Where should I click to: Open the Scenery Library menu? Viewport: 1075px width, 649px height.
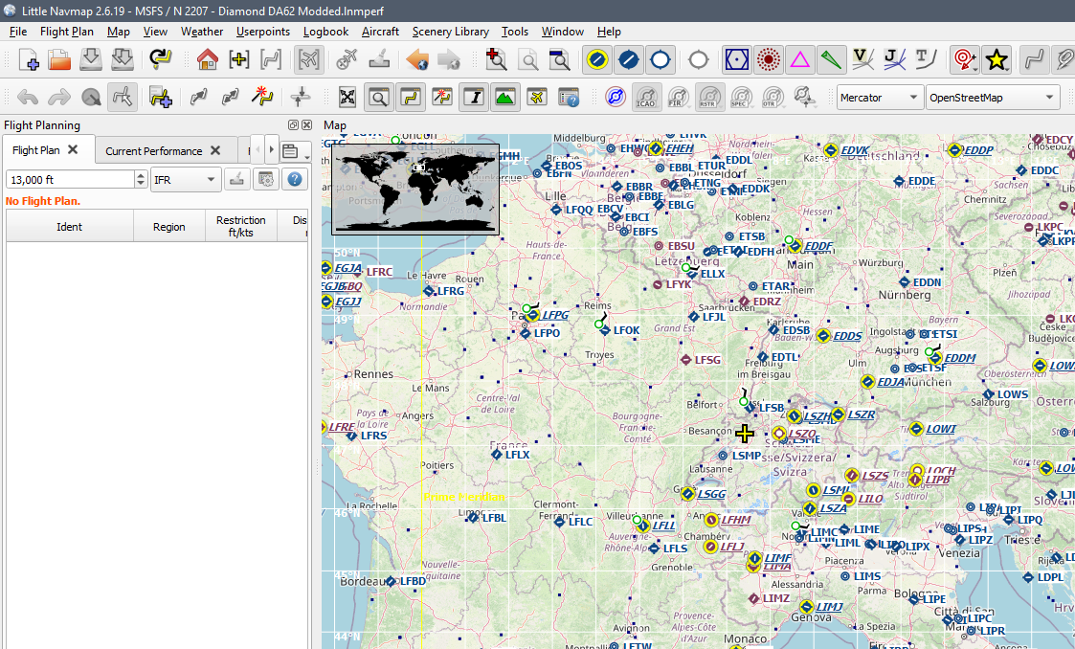pos(451,32)
